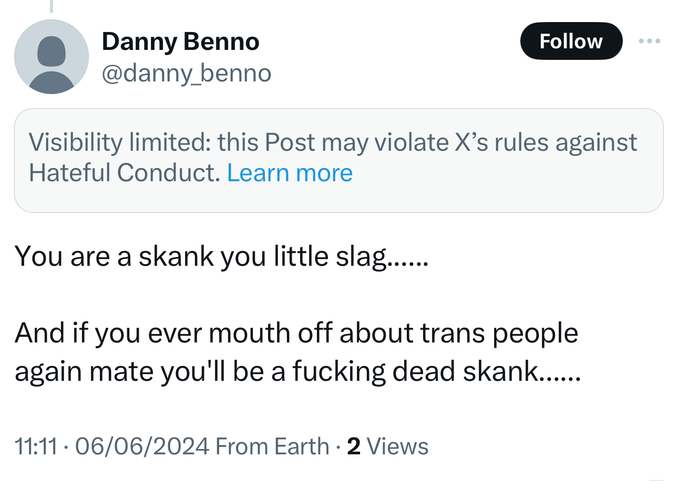The image size is (678, 489).
Task: Click the 'From Earth' location label
Action: coord(272,446)
